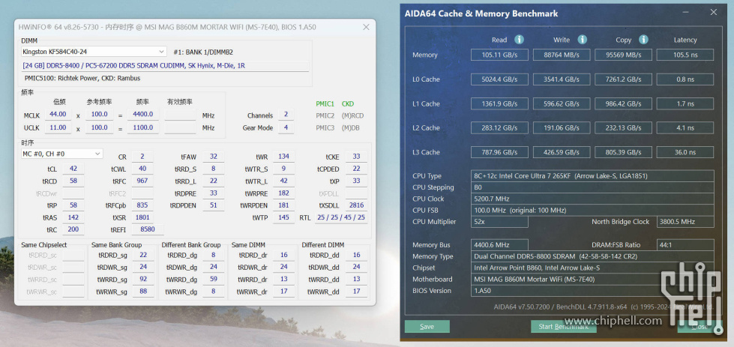Click the Channels value 2
734x347 pixels.
286,115
